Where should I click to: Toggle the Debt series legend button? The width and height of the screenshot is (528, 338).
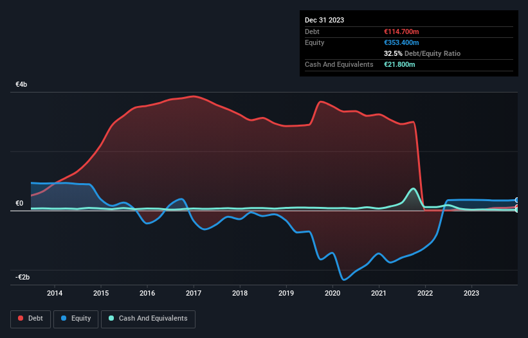30,319
